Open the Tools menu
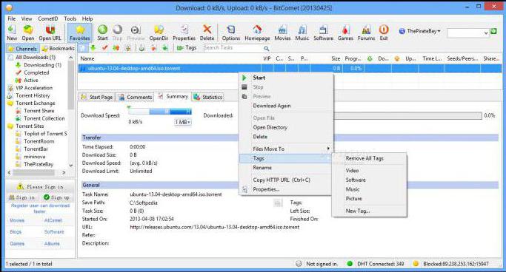 tap(70, 18)
